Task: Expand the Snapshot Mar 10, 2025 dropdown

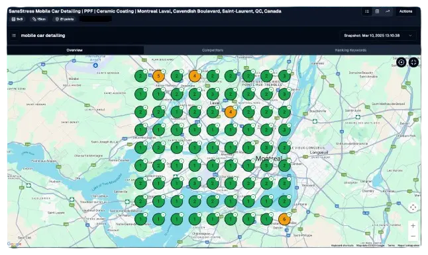Action: point(378,36)
